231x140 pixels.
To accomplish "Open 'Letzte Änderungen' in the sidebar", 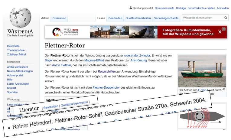I will (x=18, y=84).
